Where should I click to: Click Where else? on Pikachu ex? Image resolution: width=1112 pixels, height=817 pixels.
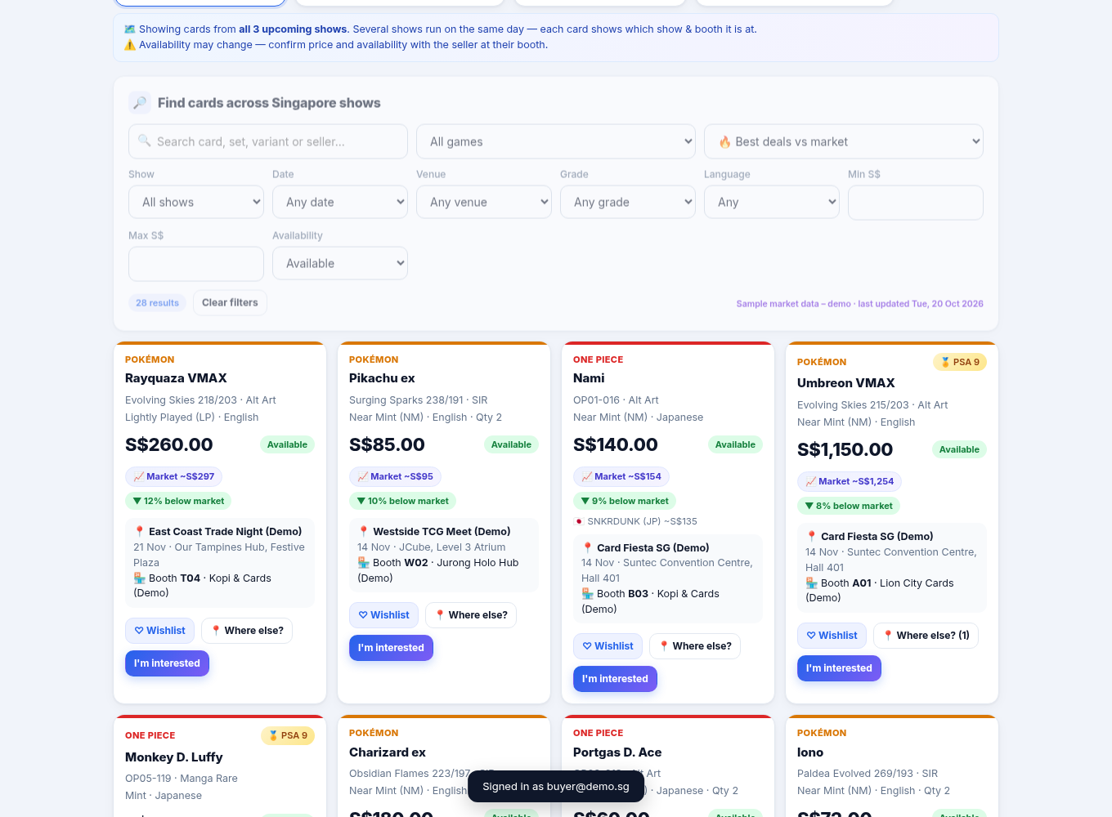pyautogui.click(x=471, y=615)
